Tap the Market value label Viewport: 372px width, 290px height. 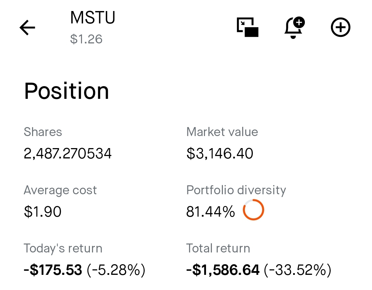click(x=222, y=132)
